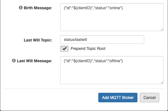Click the online JSON text in Birth Message
Viewport: 168px width, 111px height.
(93, 8)
